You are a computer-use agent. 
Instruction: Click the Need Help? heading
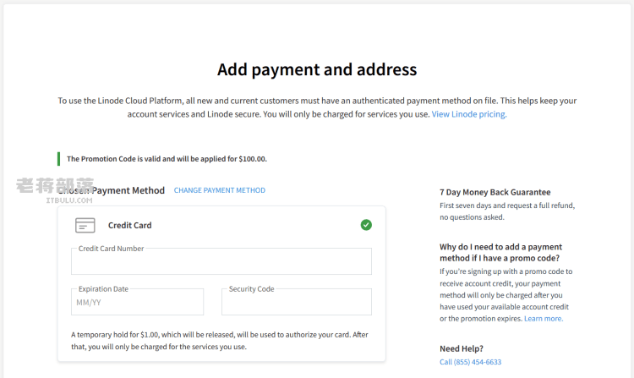coord(462,348)
